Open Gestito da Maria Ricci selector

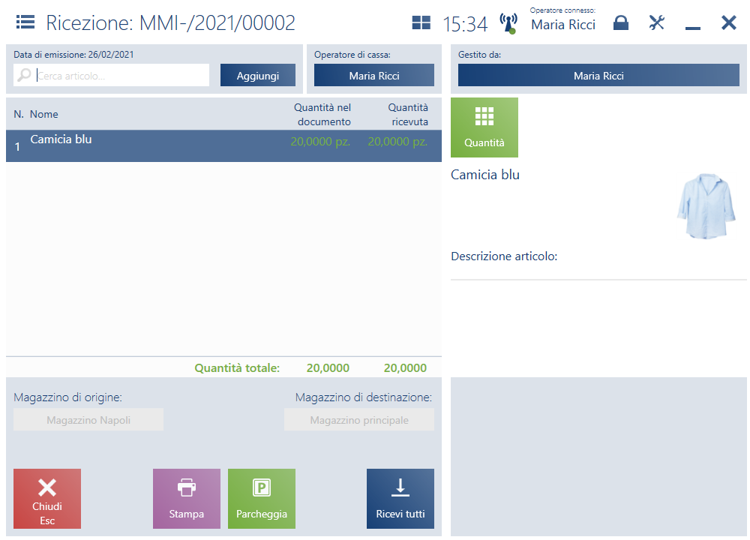(598, 76)
